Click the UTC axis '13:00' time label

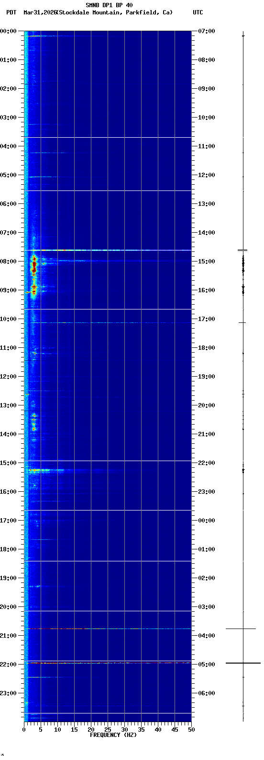coord(206,204)
